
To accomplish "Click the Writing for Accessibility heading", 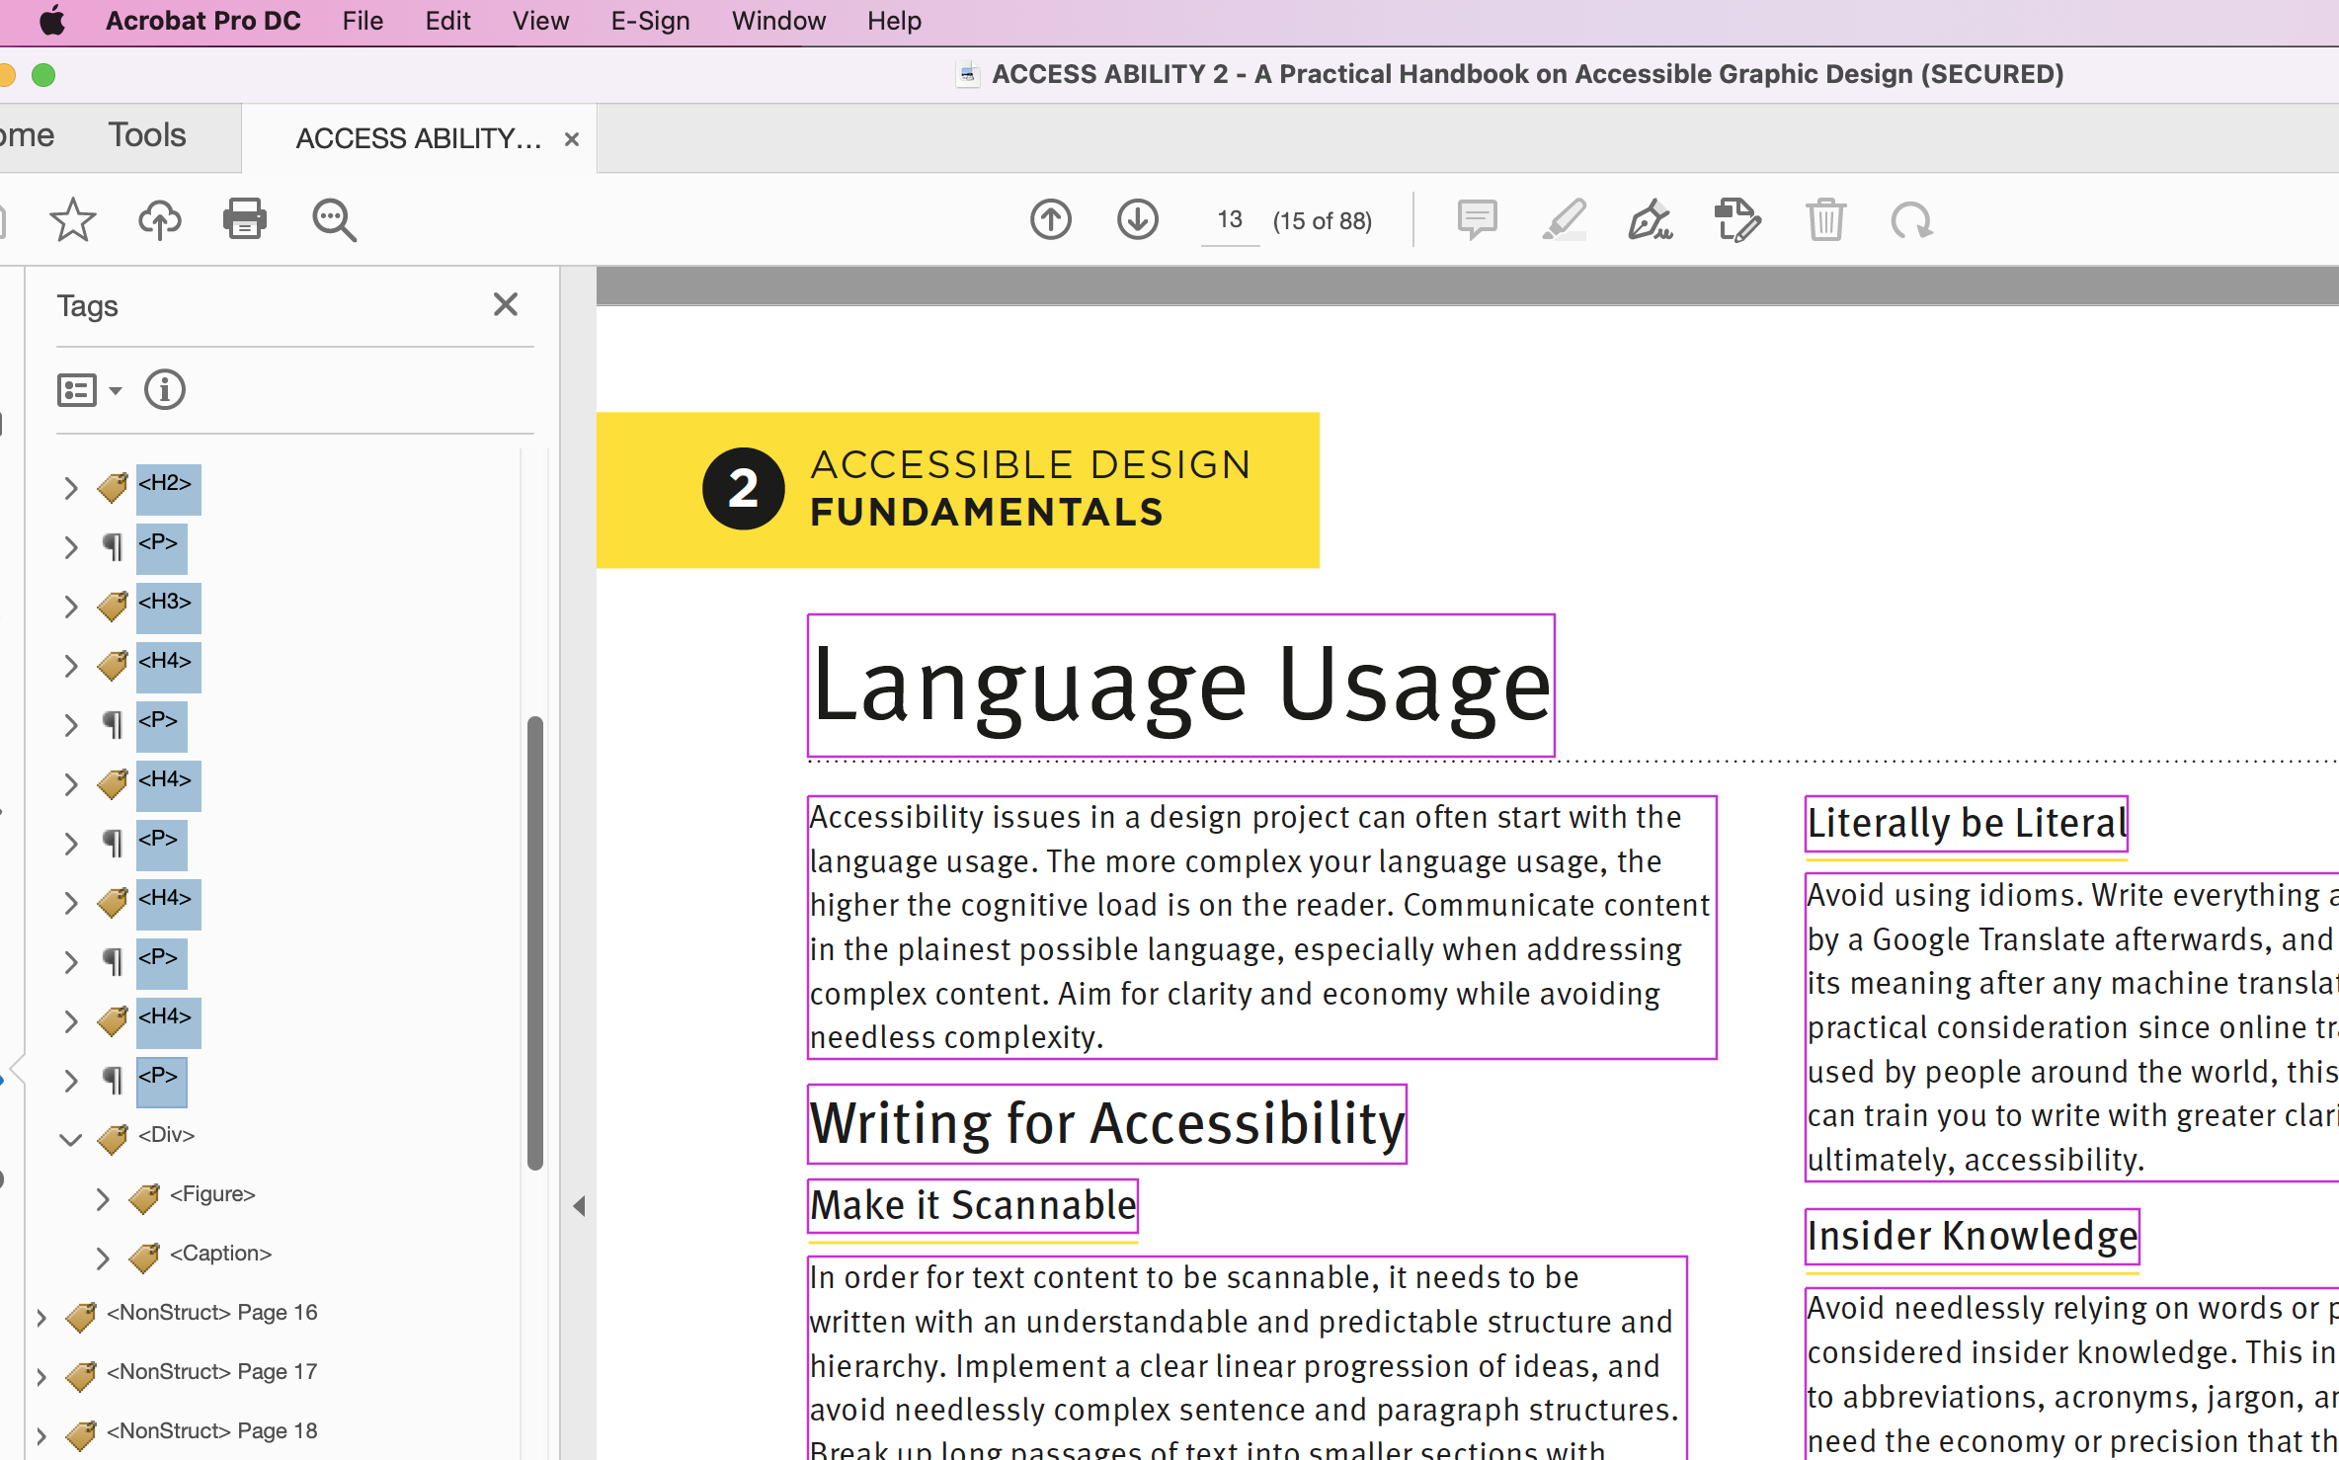I will [1107, 1124].
